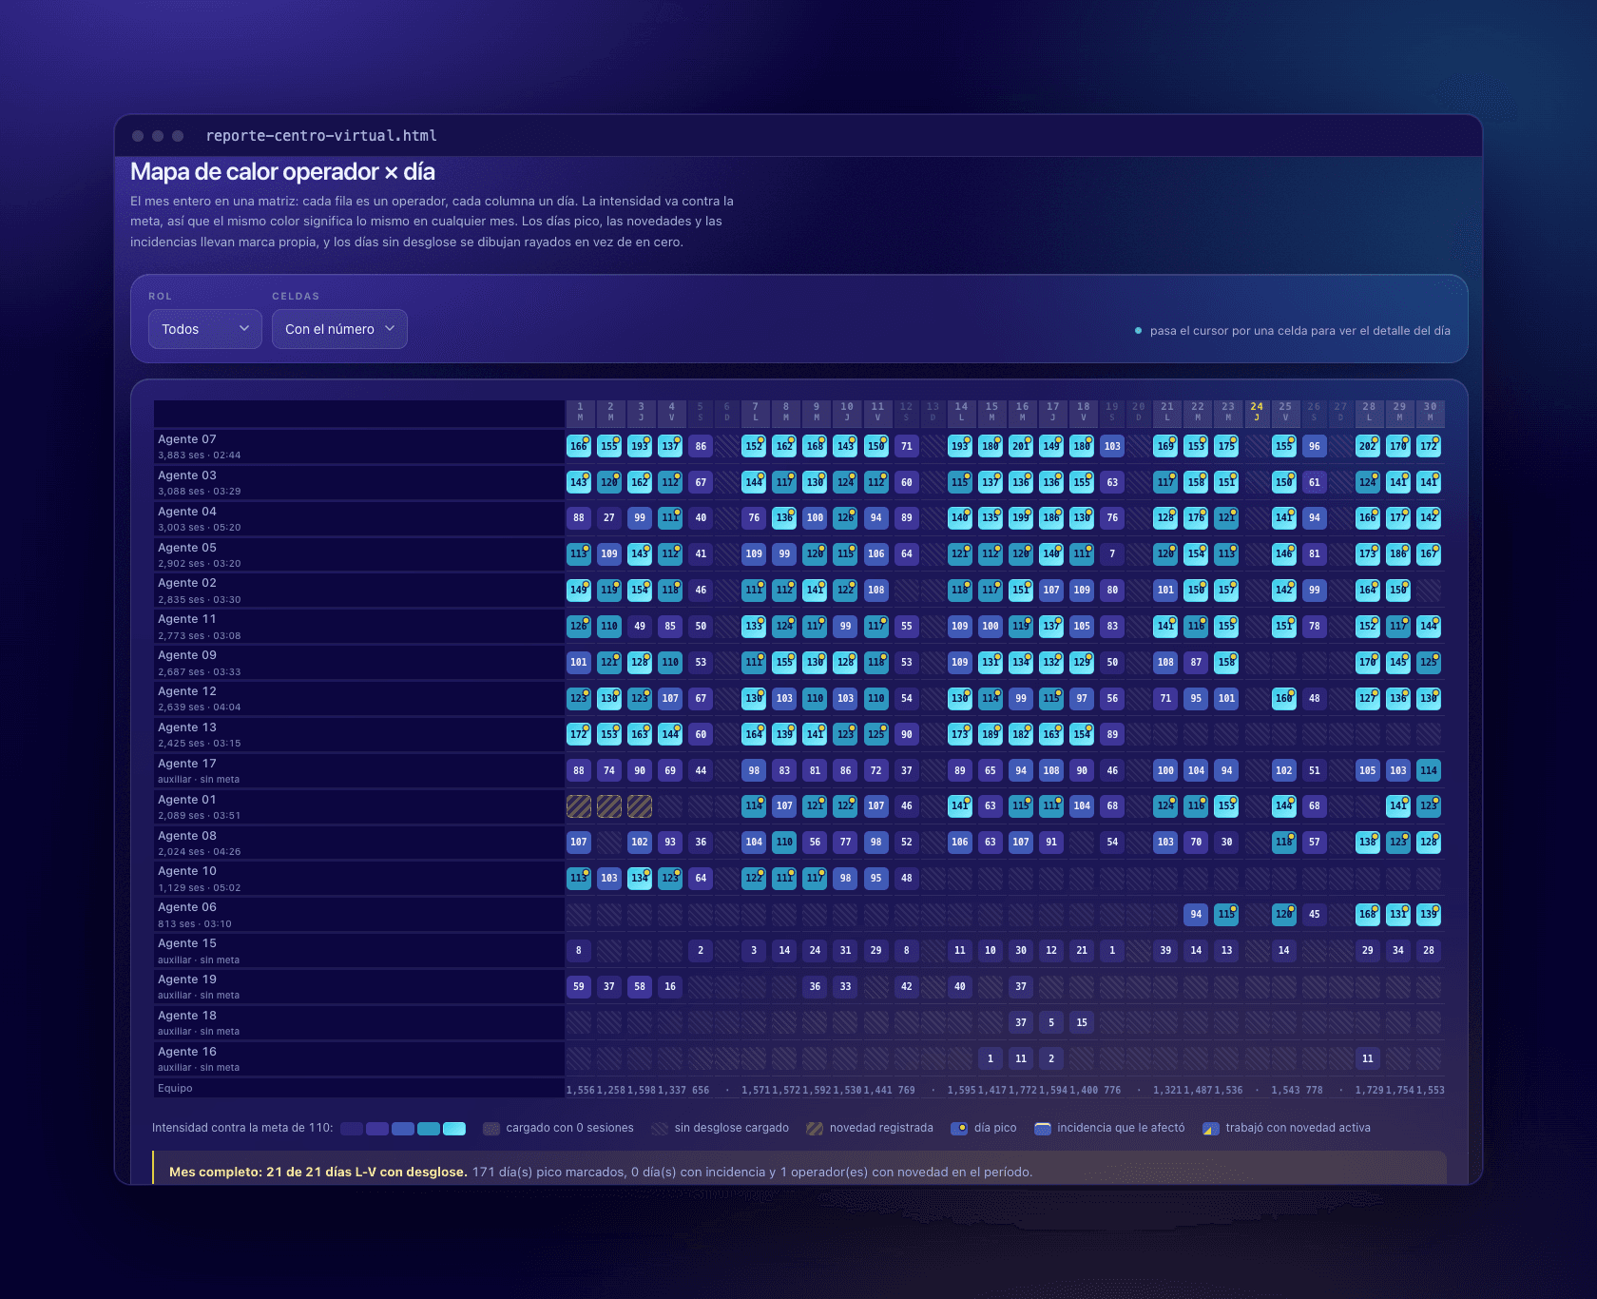Click the pasa el cursor hint text
Image resolution: width=1597 pixels, height=1299 pixels.
(1299, 331)
